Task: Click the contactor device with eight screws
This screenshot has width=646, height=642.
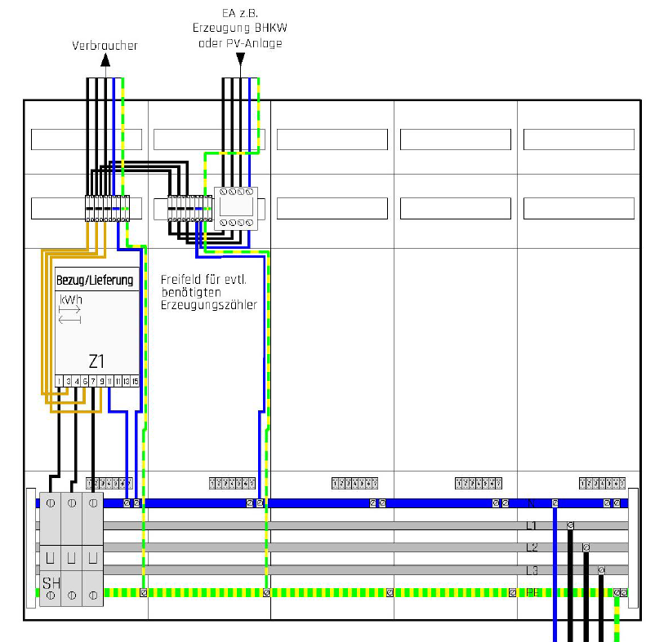Action: (236, 209)
